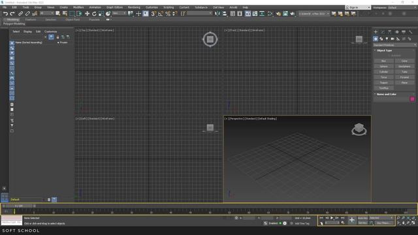Open the Standard Primitives dropdown
418x235 pixels.
394,45
